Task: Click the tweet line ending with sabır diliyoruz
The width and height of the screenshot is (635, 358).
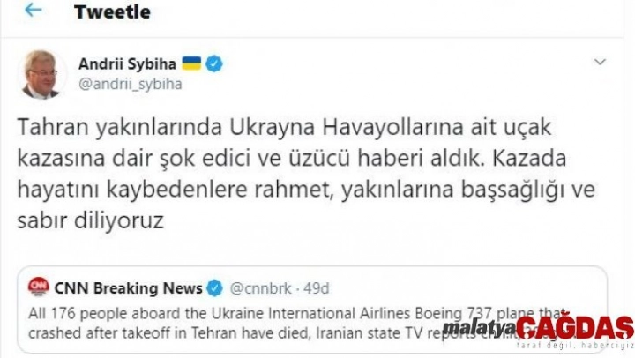Action: [91, 221]
